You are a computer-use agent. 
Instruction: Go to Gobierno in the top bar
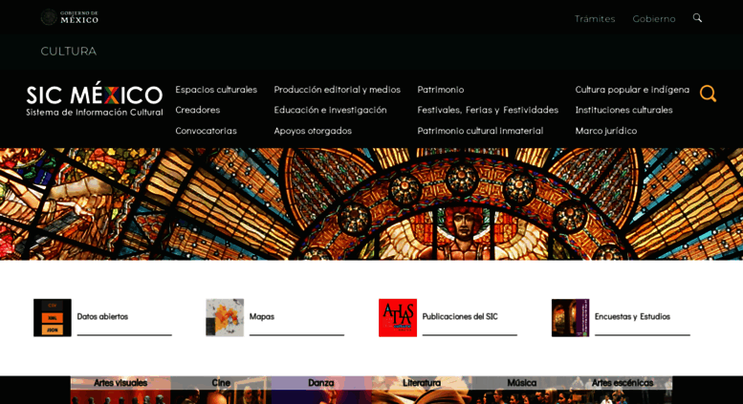coord(654,19)
